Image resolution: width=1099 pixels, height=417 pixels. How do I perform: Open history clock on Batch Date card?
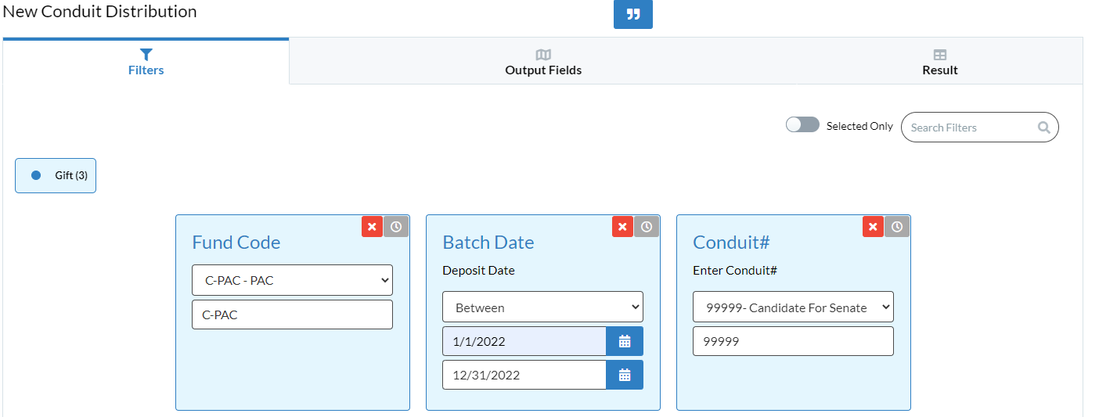point(647,227)
